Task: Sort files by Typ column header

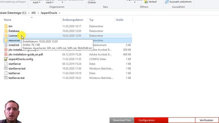Action: tap(91, 20)
